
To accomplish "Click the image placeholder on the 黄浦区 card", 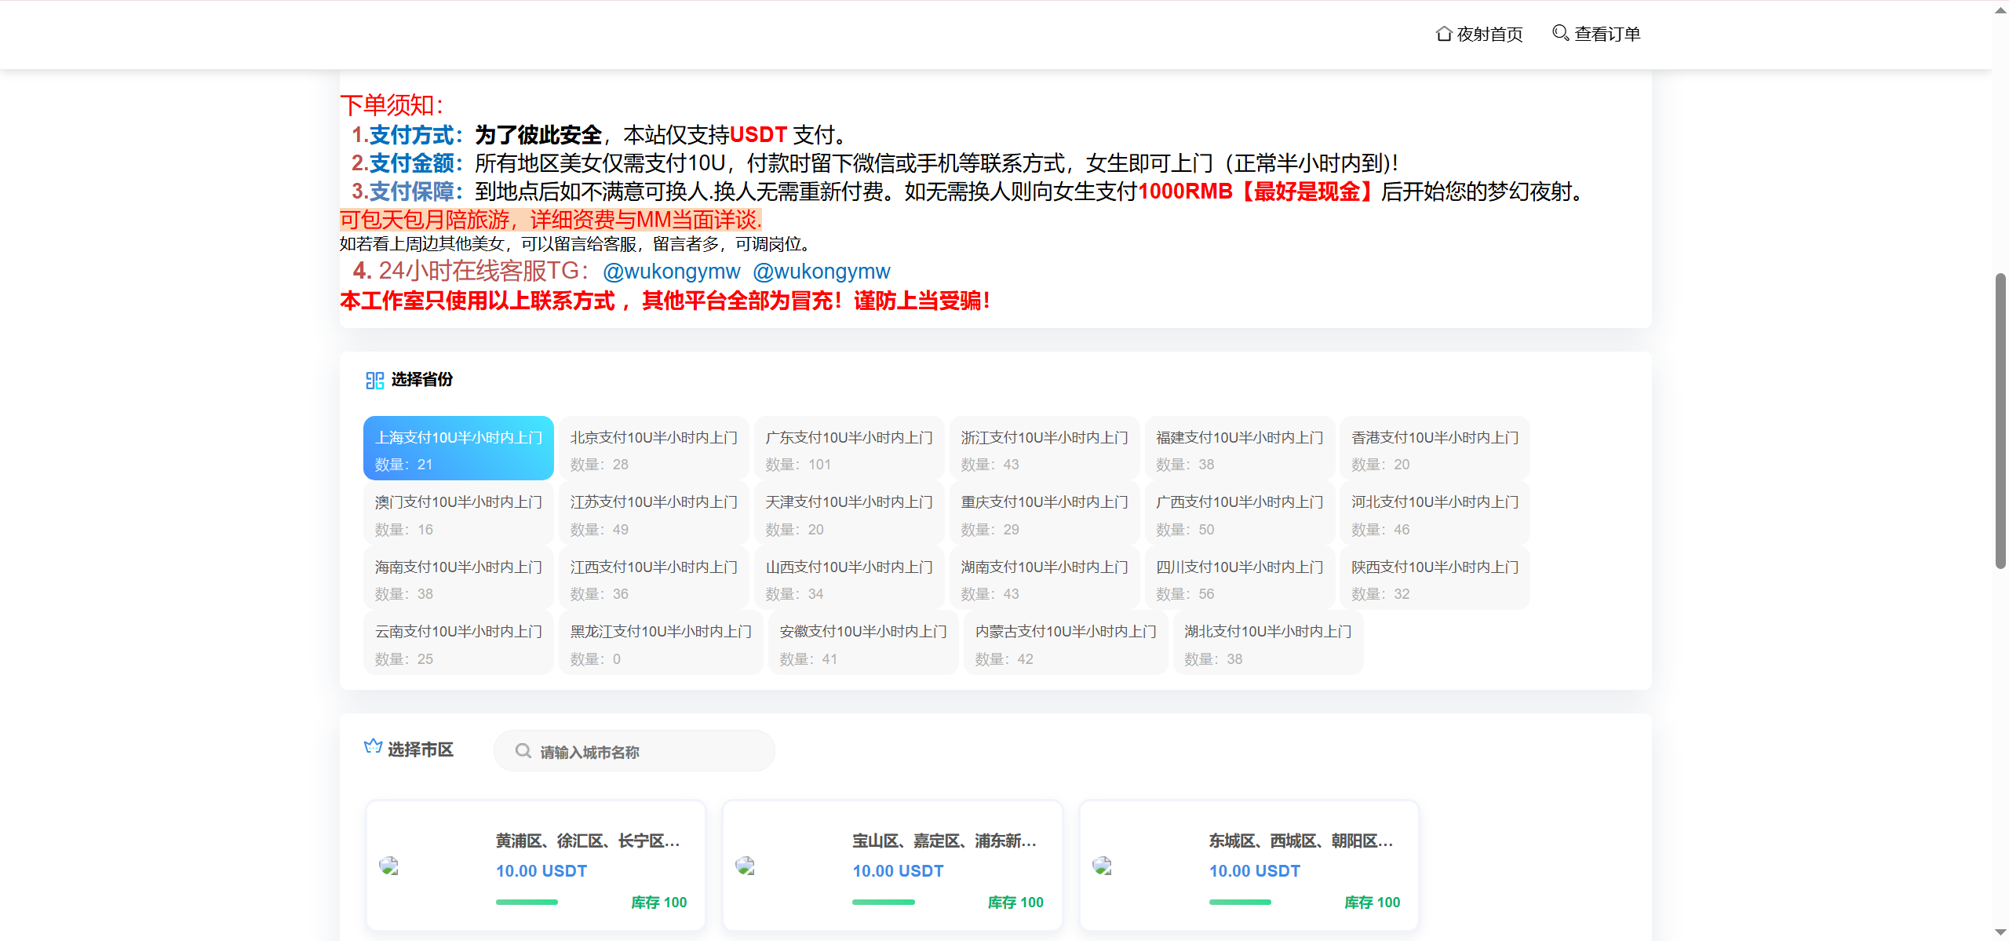I will [x=390, y=867].
